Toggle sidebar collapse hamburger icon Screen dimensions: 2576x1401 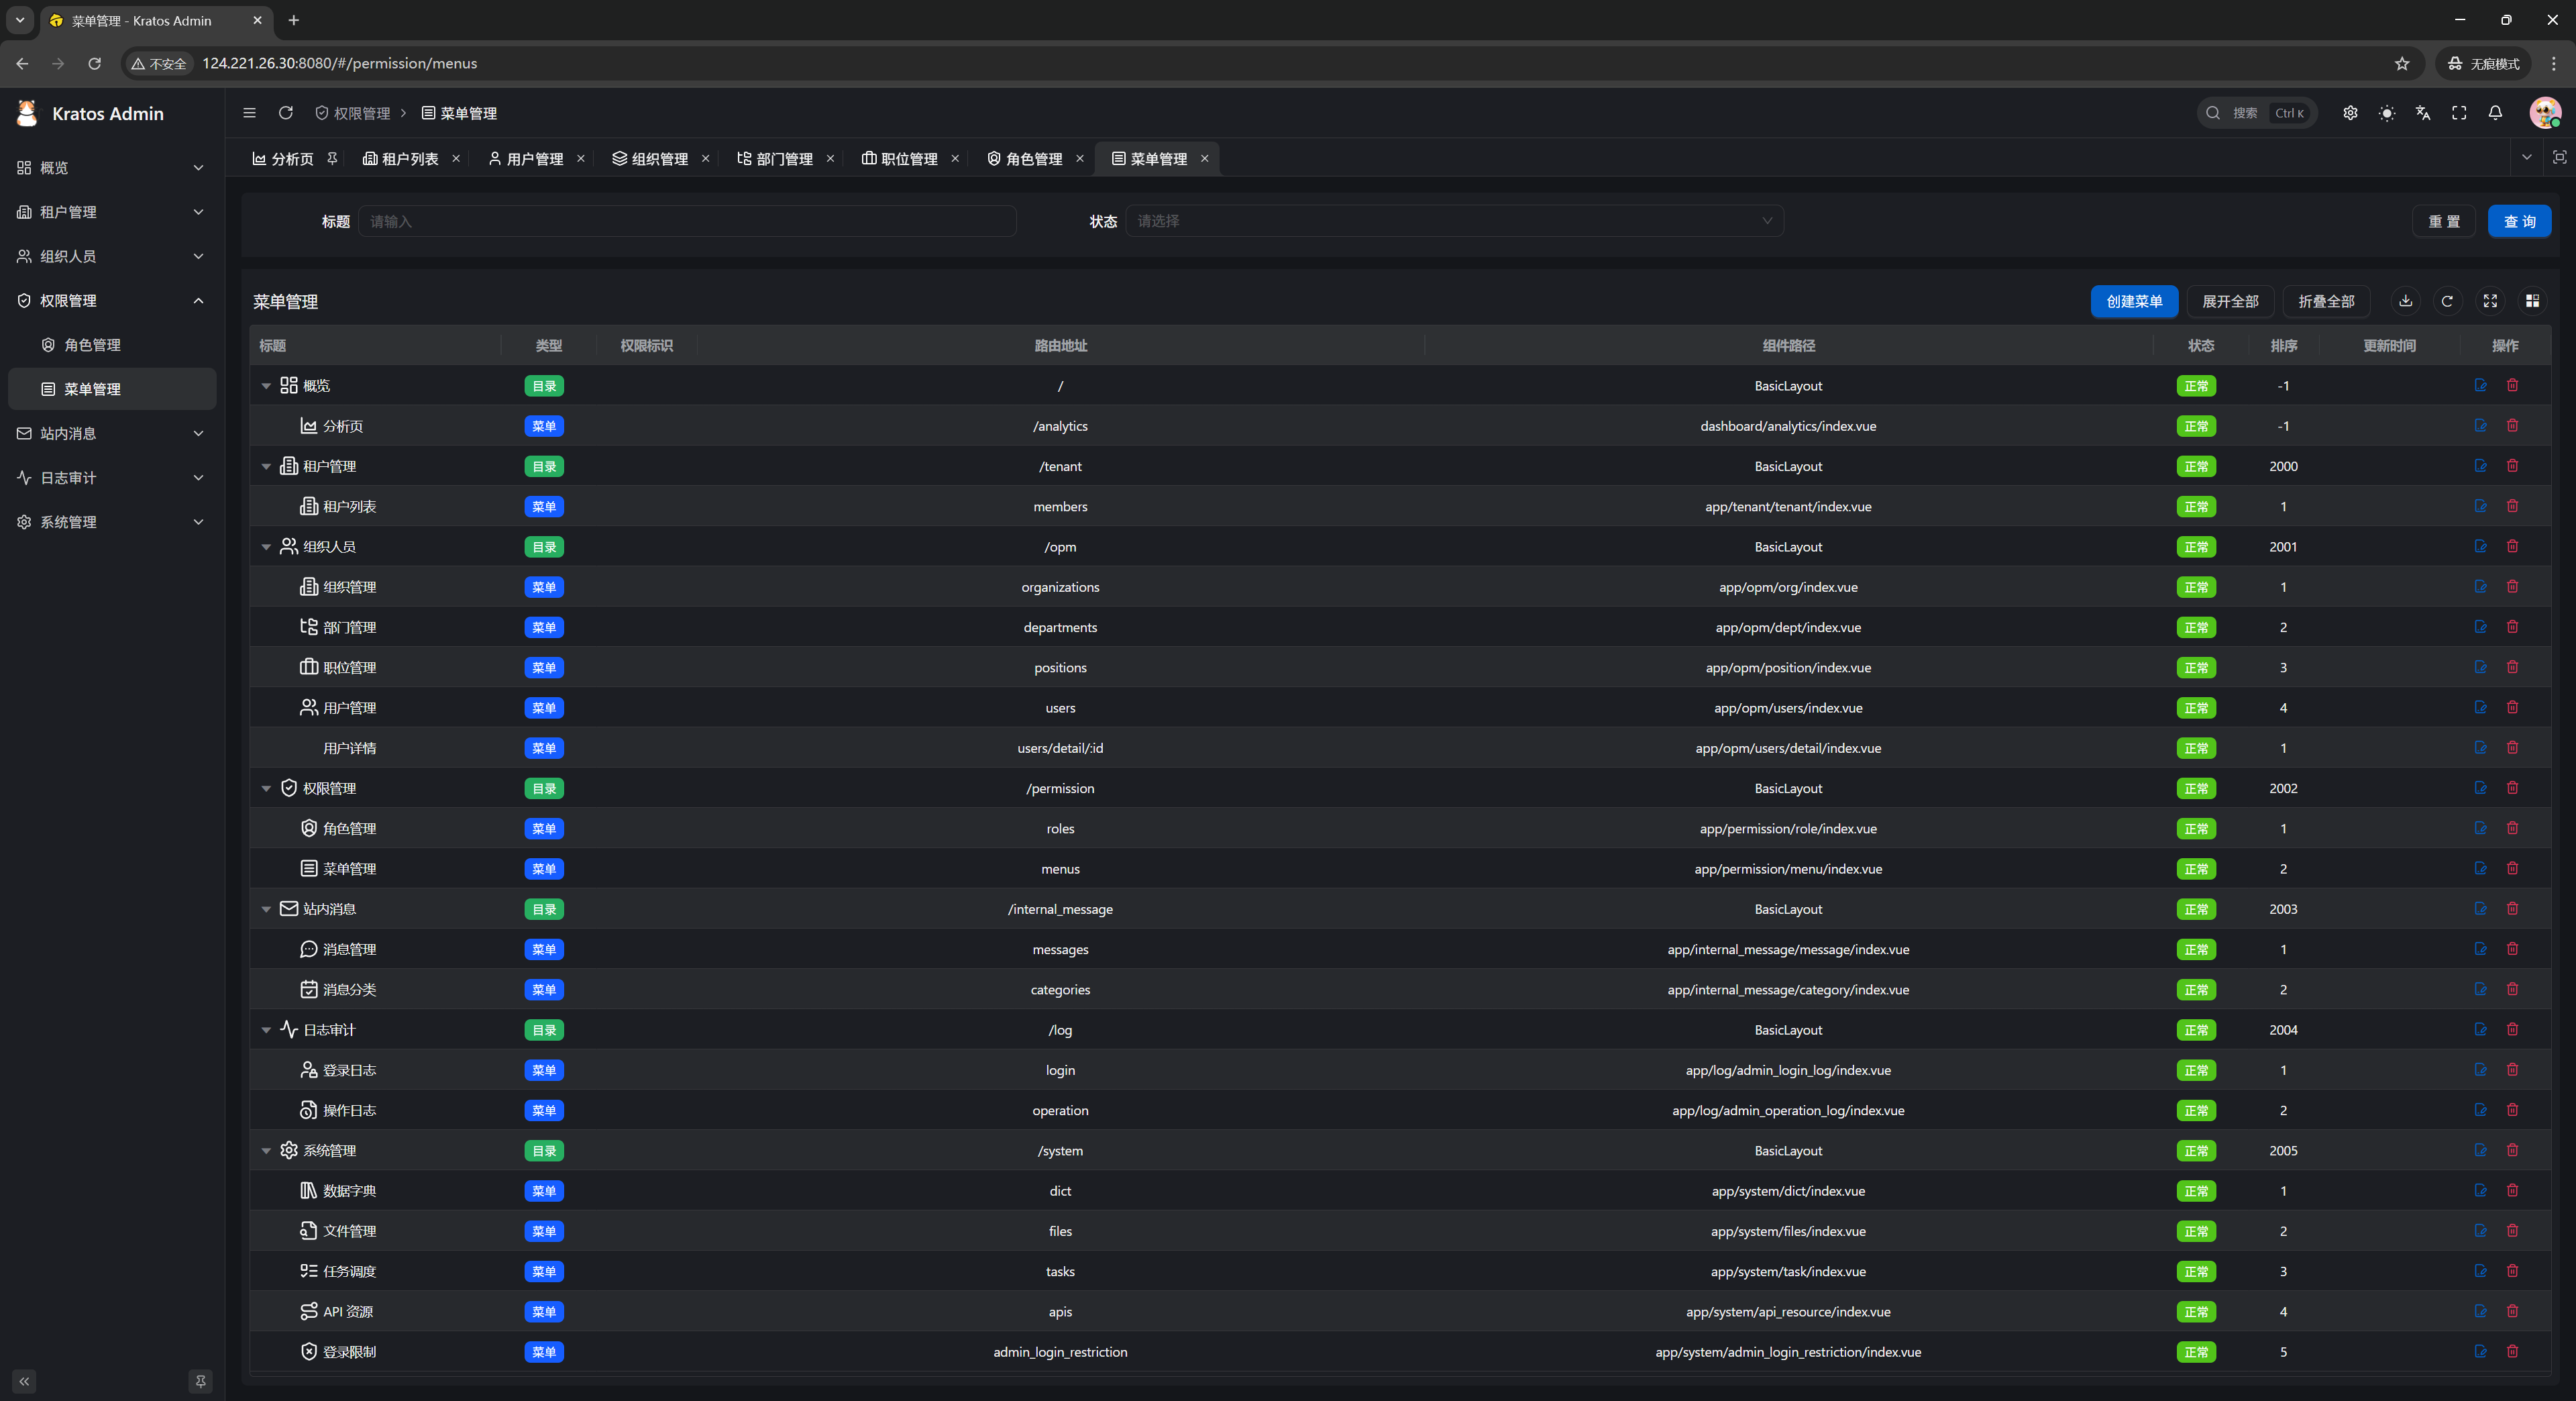click(x=250, y=113)
